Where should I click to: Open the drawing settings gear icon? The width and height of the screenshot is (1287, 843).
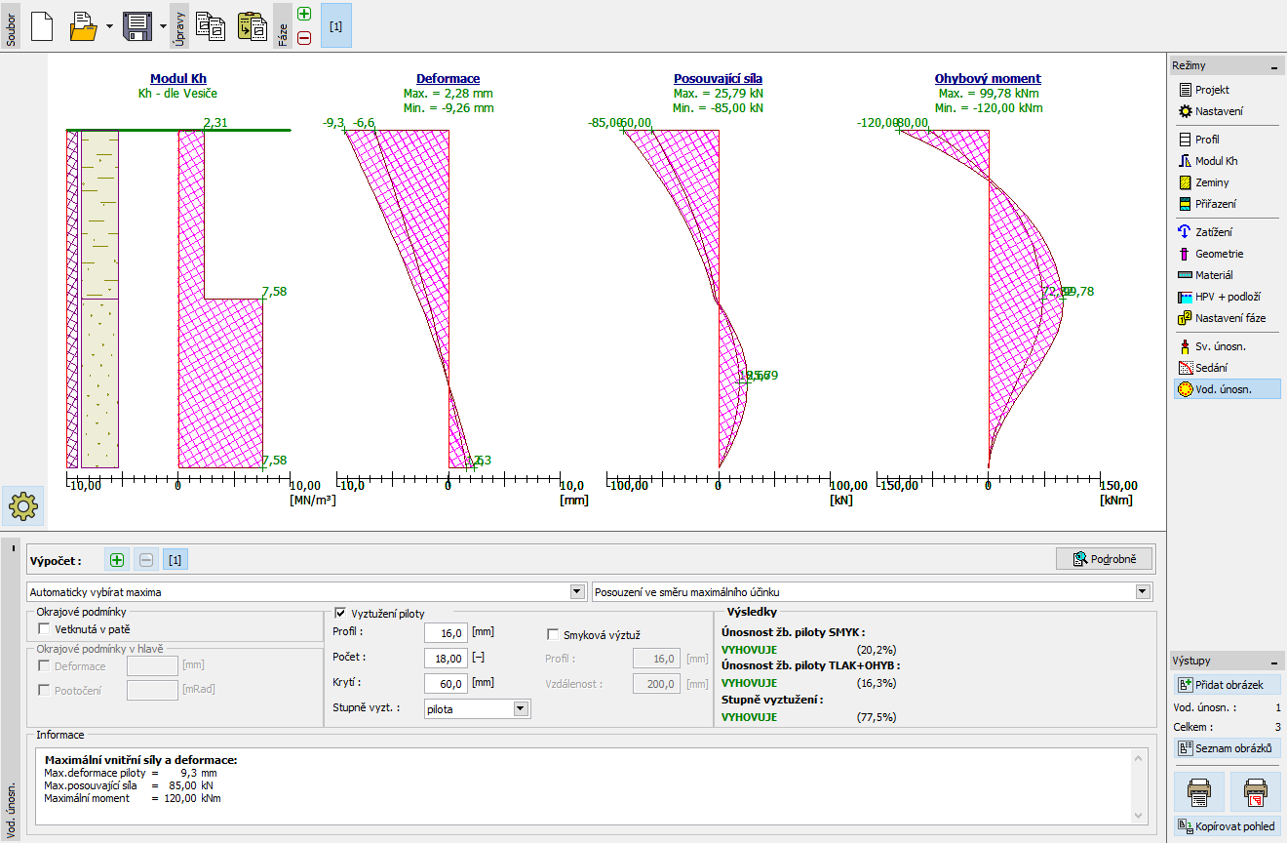(x=22, y=505)
